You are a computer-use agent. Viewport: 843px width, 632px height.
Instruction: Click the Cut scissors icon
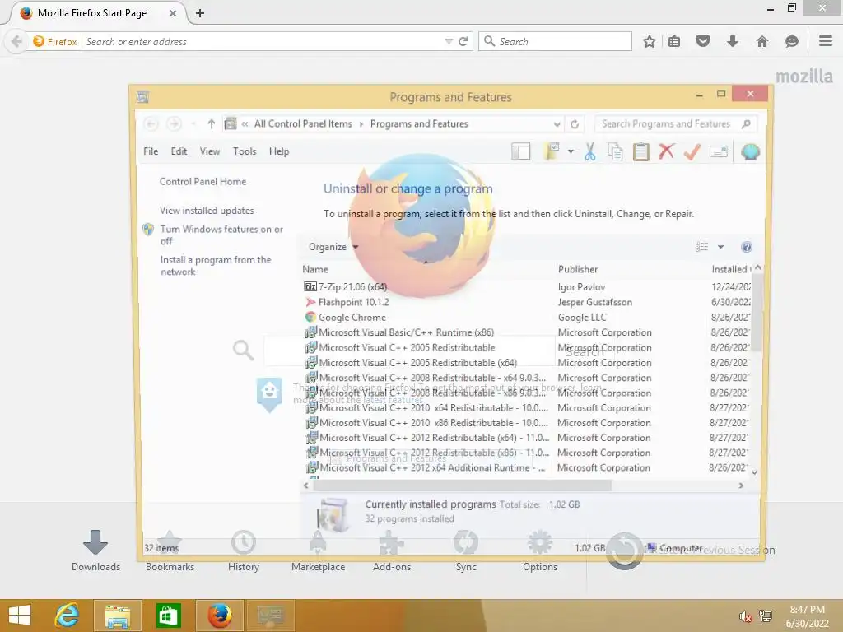point(589,151)
